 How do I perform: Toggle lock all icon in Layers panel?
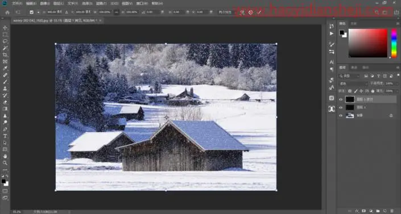pyautogui.click(x=373, y=91)
